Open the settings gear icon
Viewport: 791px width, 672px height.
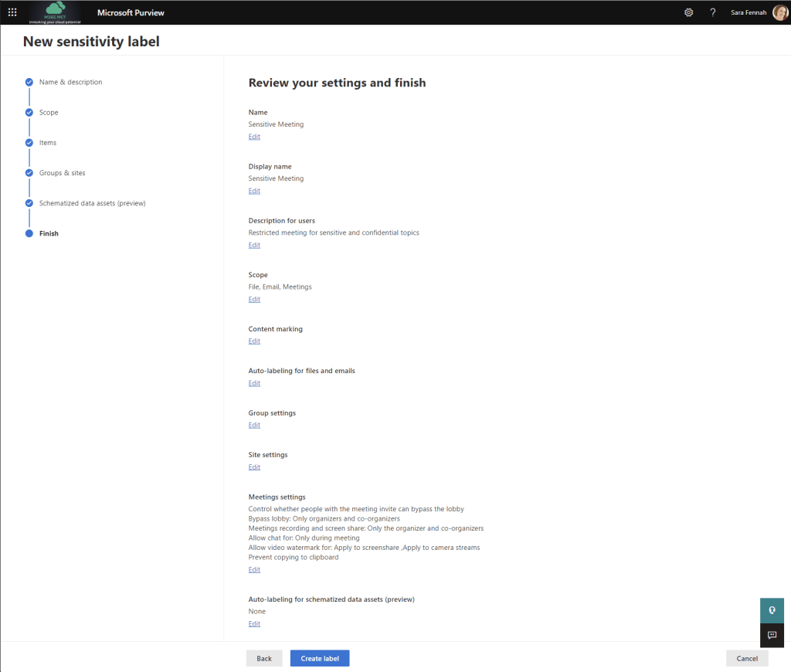(689, 12)
